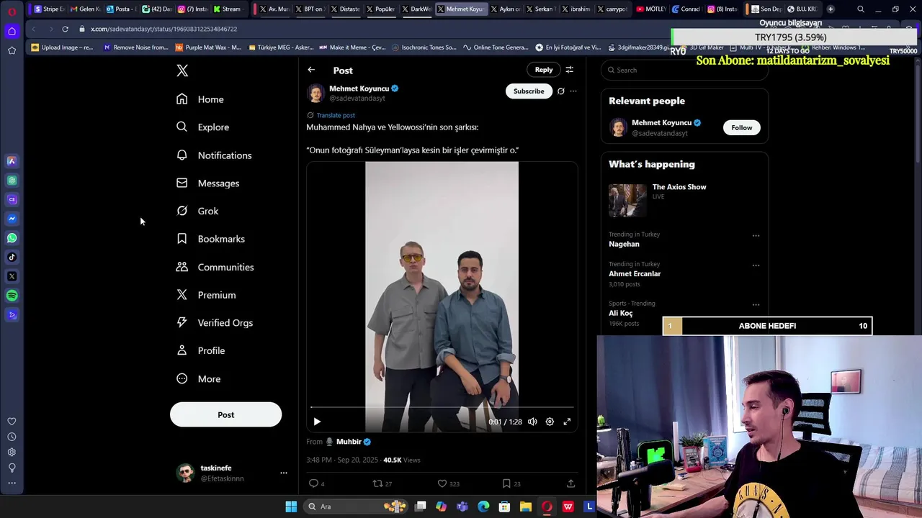
Task: Play the video
Action: [x=317, y=422]
